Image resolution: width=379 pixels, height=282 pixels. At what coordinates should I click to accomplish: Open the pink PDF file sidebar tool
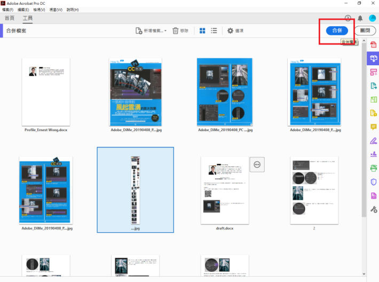[x=374, y=196]
